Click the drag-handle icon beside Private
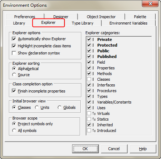The height and width of the screenshot is (159, 161). [x=93, y=39]
